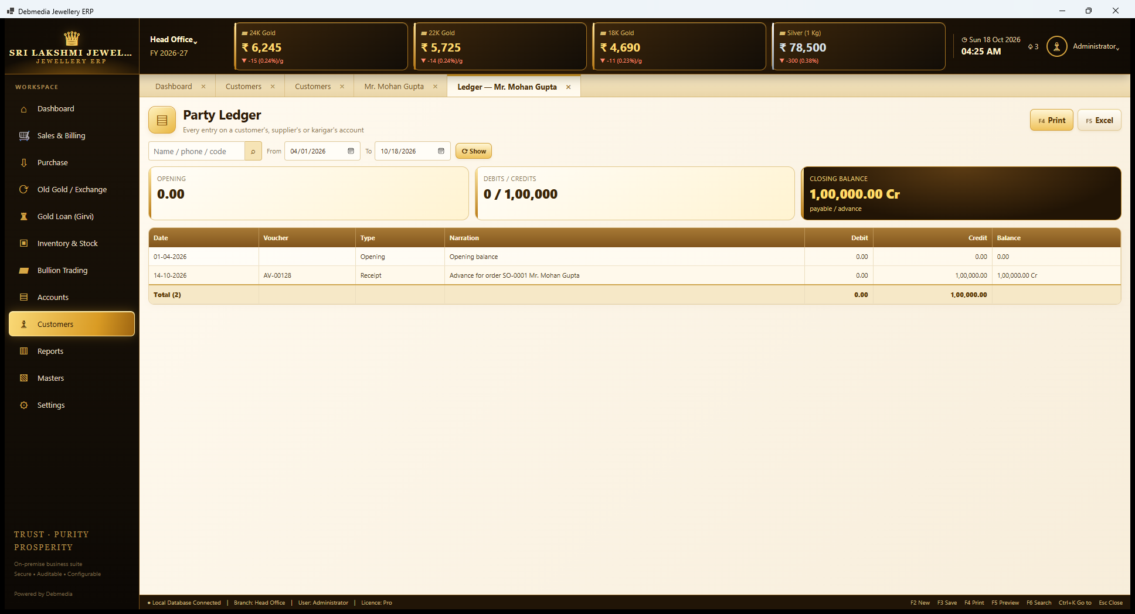
Task: Open the From date calendar picker
Action: (x=351, y=151)
